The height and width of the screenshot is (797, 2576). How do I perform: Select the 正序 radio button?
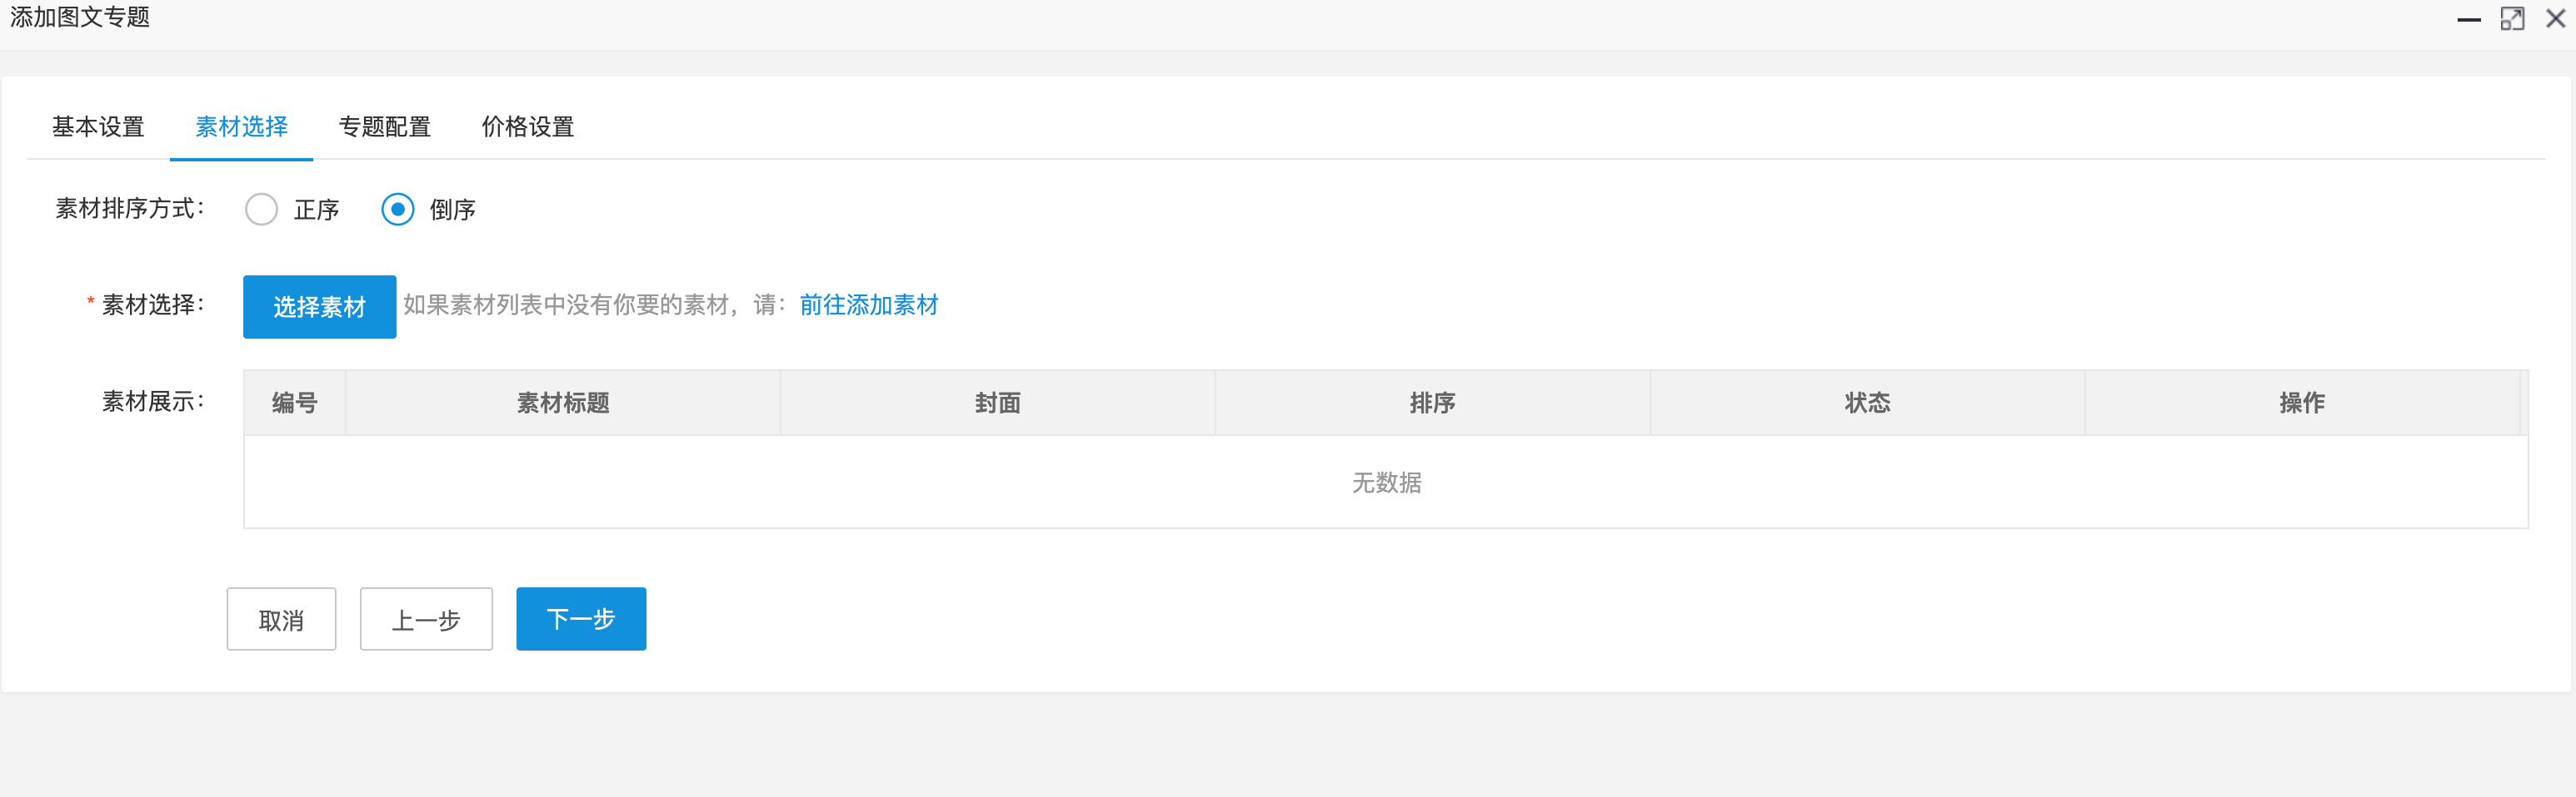click(x=261, y=209)
